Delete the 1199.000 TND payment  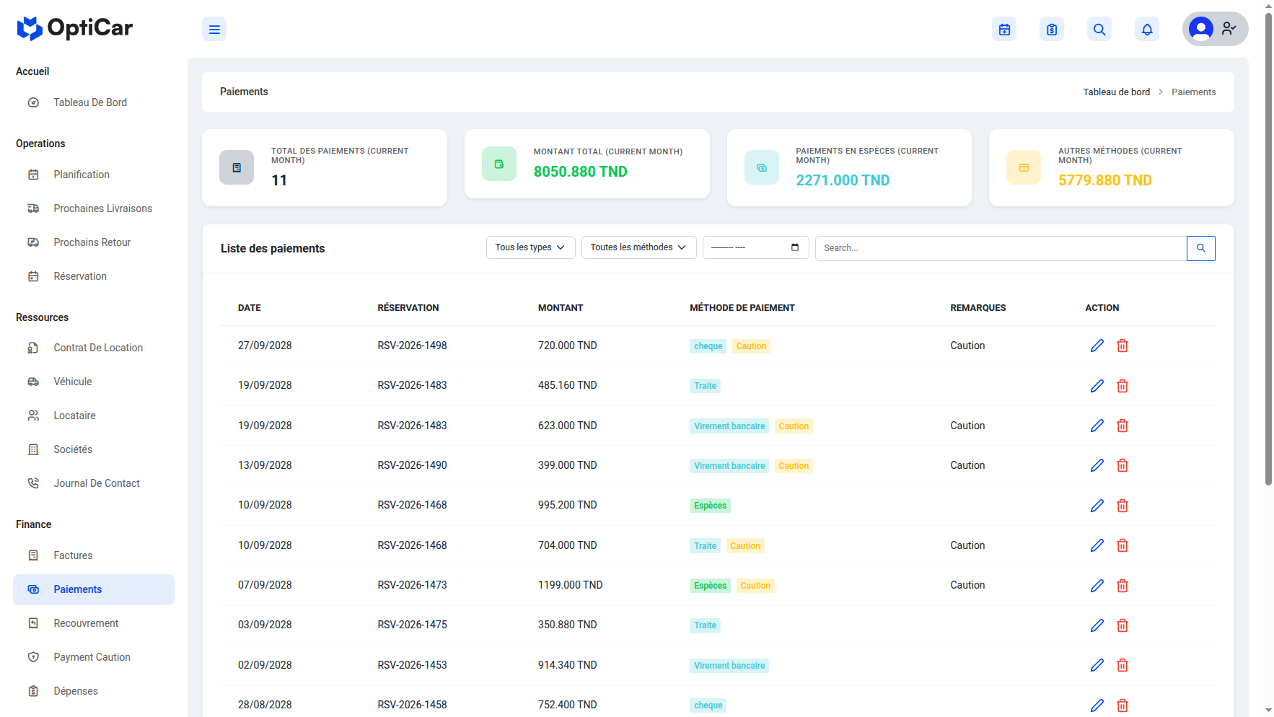(x=1123, y=586)
